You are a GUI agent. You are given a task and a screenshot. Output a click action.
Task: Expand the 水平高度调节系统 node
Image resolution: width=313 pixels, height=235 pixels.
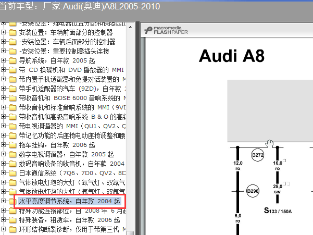3,201
